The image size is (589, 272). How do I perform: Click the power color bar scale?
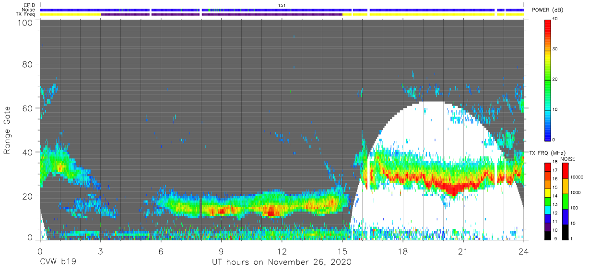tap(548, 80)
